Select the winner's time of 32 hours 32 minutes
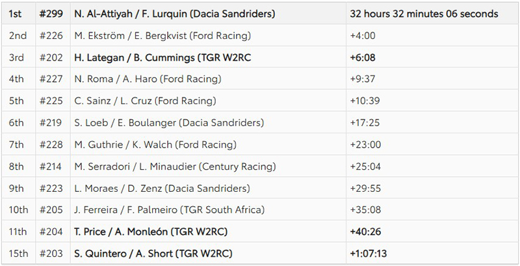This screenshot has height=266, width=520. click(x=424, y=13)
